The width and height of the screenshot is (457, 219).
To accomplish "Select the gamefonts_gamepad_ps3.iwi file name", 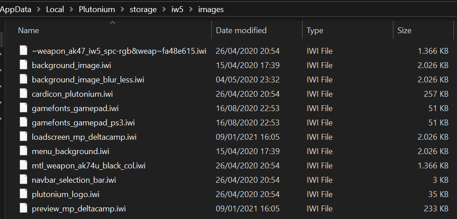I will [83, 123].
